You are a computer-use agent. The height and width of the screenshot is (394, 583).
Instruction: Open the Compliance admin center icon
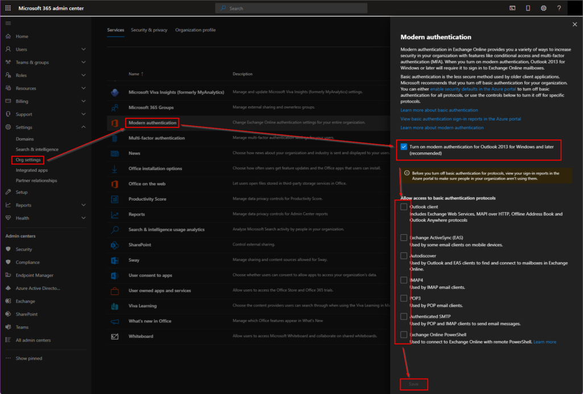[8, 262]
